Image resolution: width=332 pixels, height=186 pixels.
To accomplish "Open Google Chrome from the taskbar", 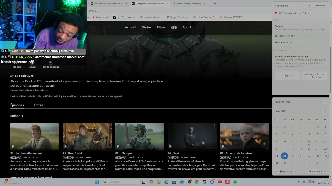I will click(197, 182).
